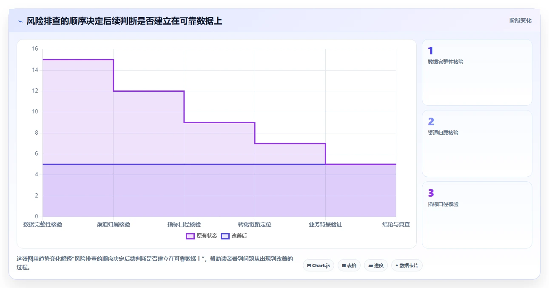Click the description text below the chart
The height and width of the screenshot is (288, 549).
(x=154, y=263)
